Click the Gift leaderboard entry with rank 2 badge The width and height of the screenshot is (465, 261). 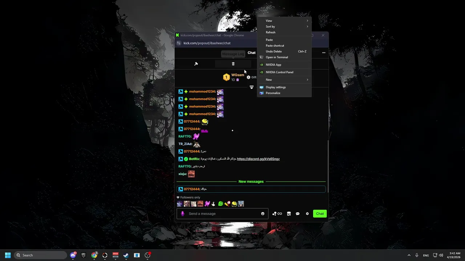tap(251, 77)
